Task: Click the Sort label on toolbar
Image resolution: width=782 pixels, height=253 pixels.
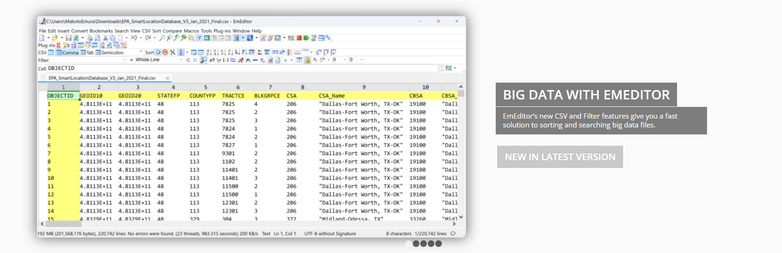Action: pyautogui.click(x=149, y=52)
